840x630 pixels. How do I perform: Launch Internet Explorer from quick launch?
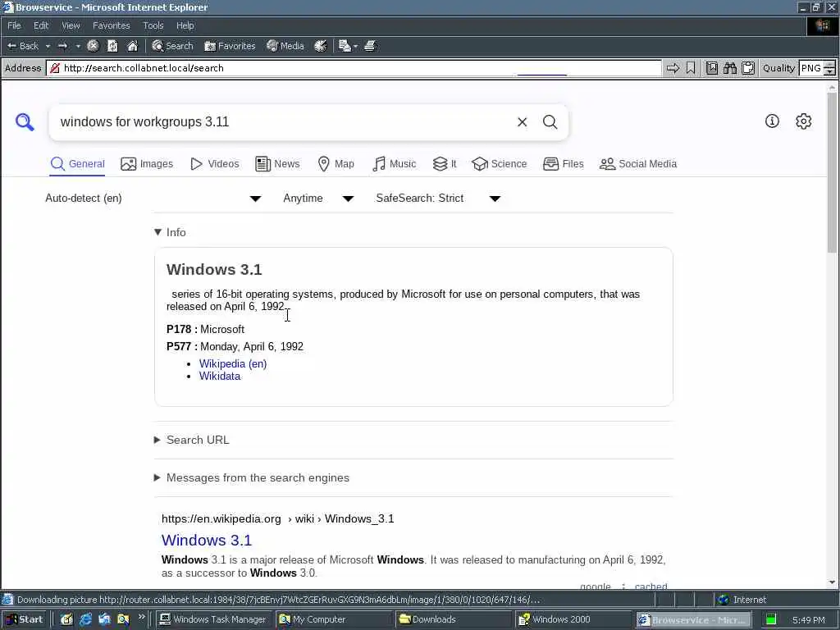pos(85,619)
